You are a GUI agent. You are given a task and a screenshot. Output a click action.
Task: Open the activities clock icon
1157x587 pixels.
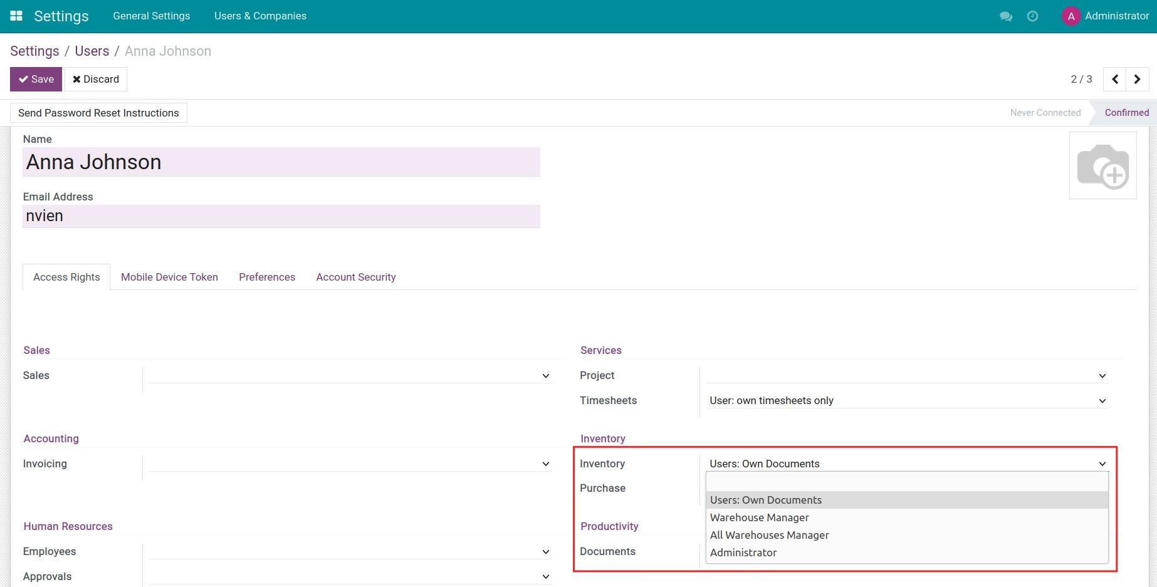coord(1032,17)
